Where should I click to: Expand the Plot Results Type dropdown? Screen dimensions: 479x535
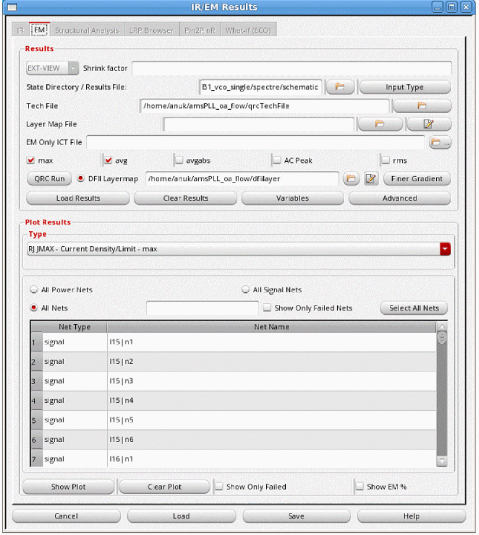coord(445,249)
